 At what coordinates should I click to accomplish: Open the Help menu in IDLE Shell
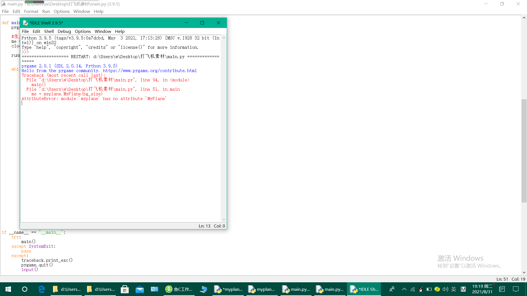pos(120,31)
